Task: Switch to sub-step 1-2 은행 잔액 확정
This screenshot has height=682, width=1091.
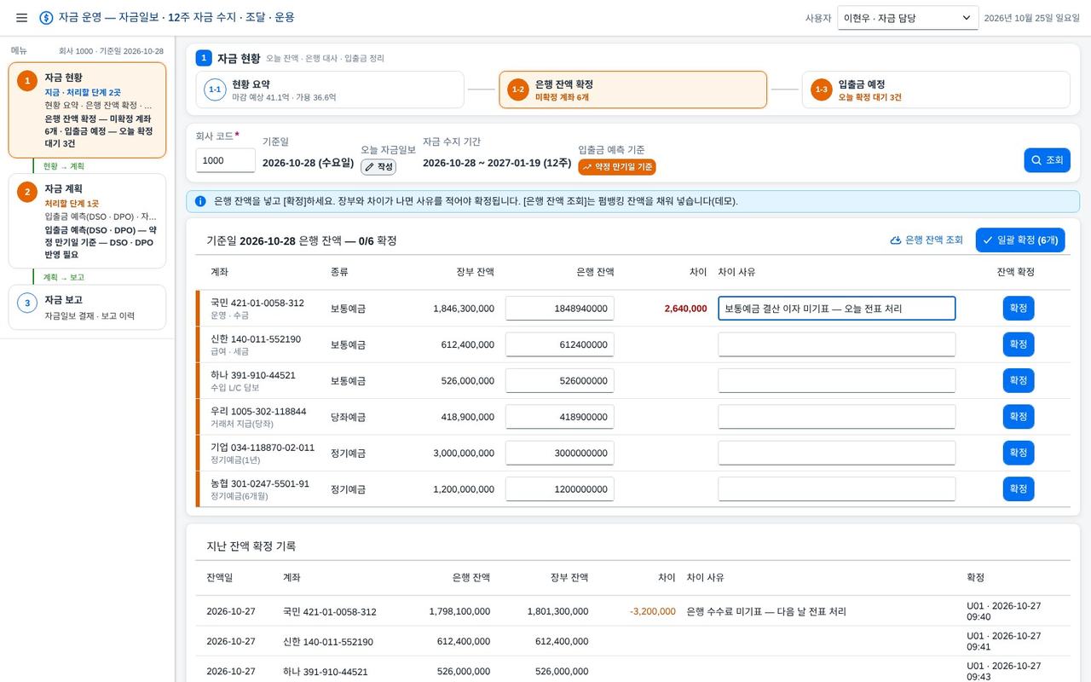Action: pyautogui.click(x=633, y=90)
